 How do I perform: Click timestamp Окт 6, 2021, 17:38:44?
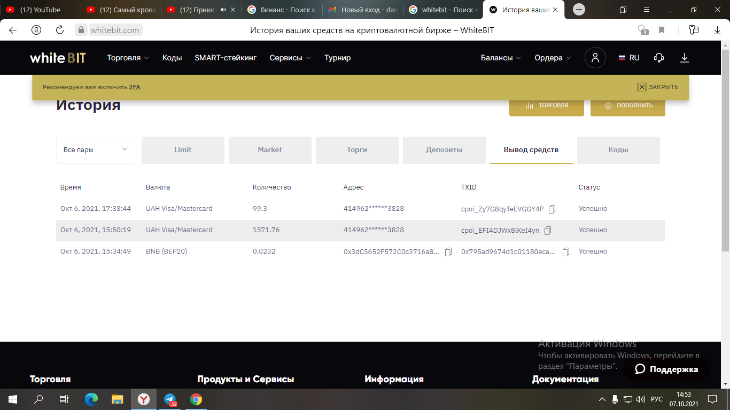point(96,209)
